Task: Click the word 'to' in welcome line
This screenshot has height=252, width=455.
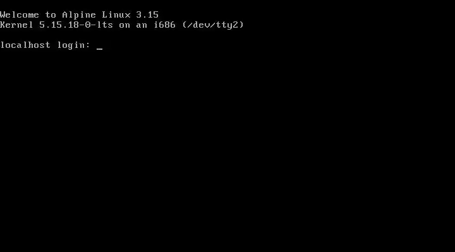Action: click(51, 14)
